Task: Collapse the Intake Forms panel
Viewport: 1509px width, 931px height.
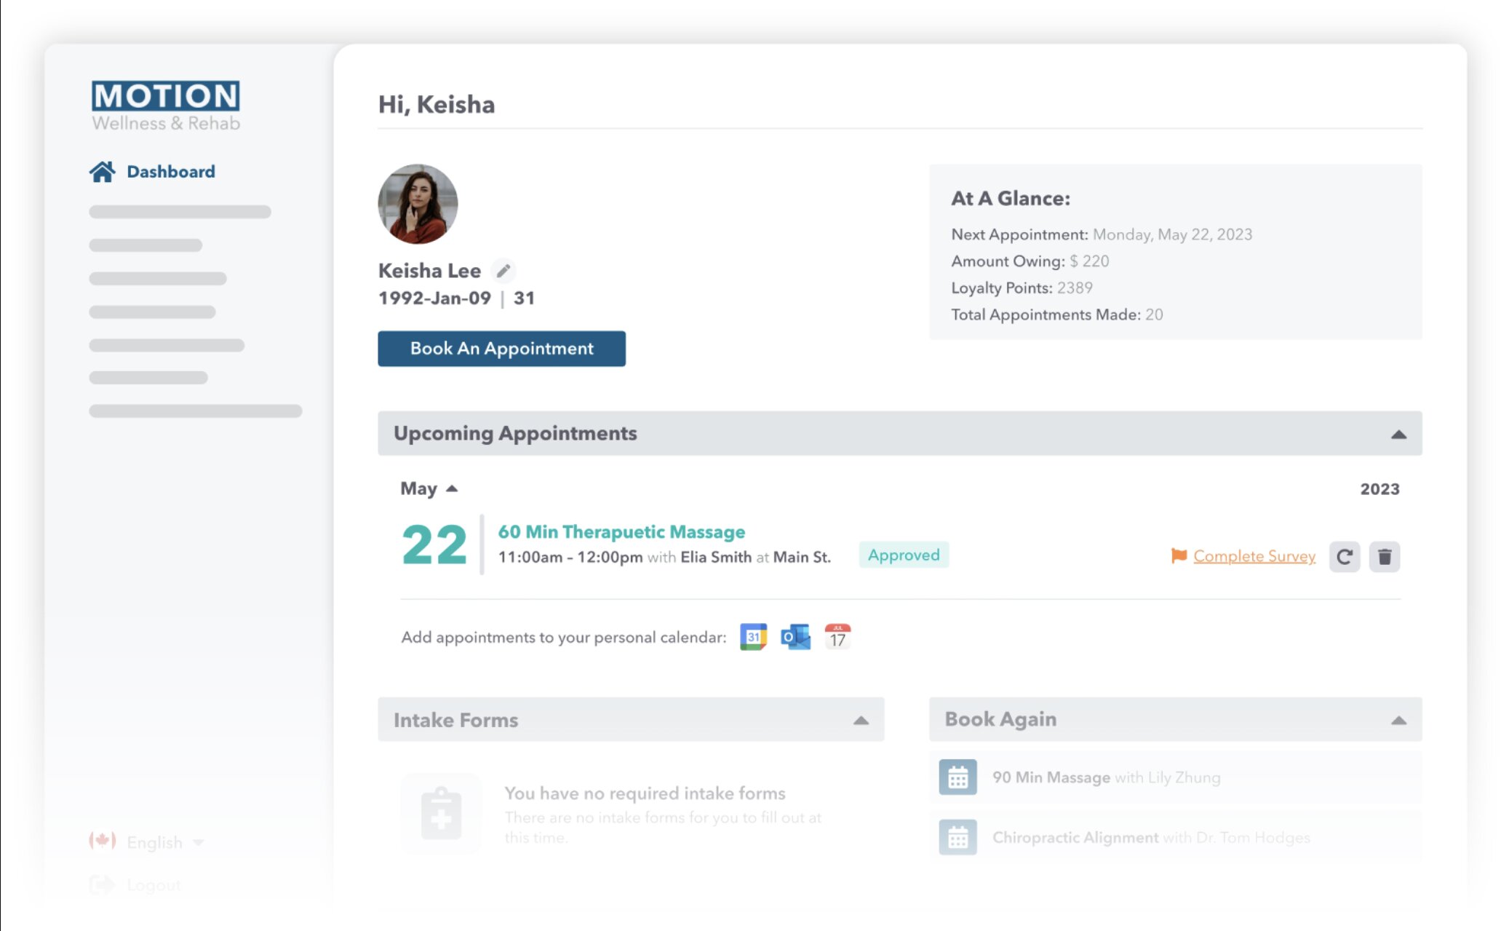Action: [x=861, y=721]
